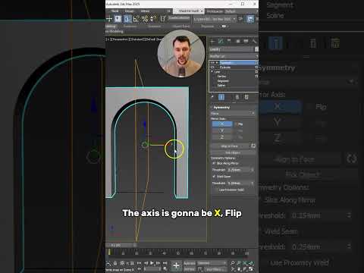Viewport: 364px width, 273px height.
Task: Toggle the Selection Lock icon
Action: 115,263
